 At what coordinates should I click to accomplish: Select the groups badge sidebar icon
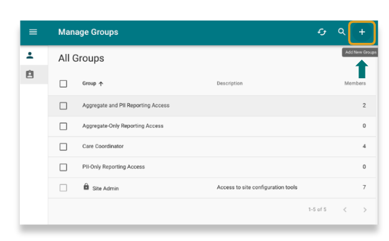pyautogui.click(x=30, y=75)
